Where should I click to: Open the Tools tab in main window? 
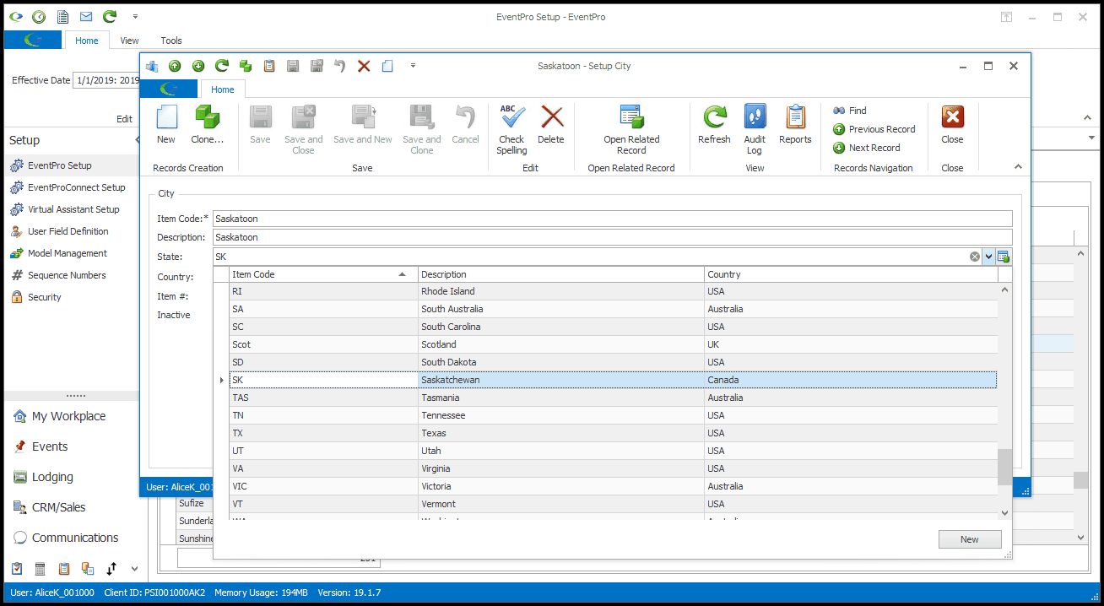(171, 41)
